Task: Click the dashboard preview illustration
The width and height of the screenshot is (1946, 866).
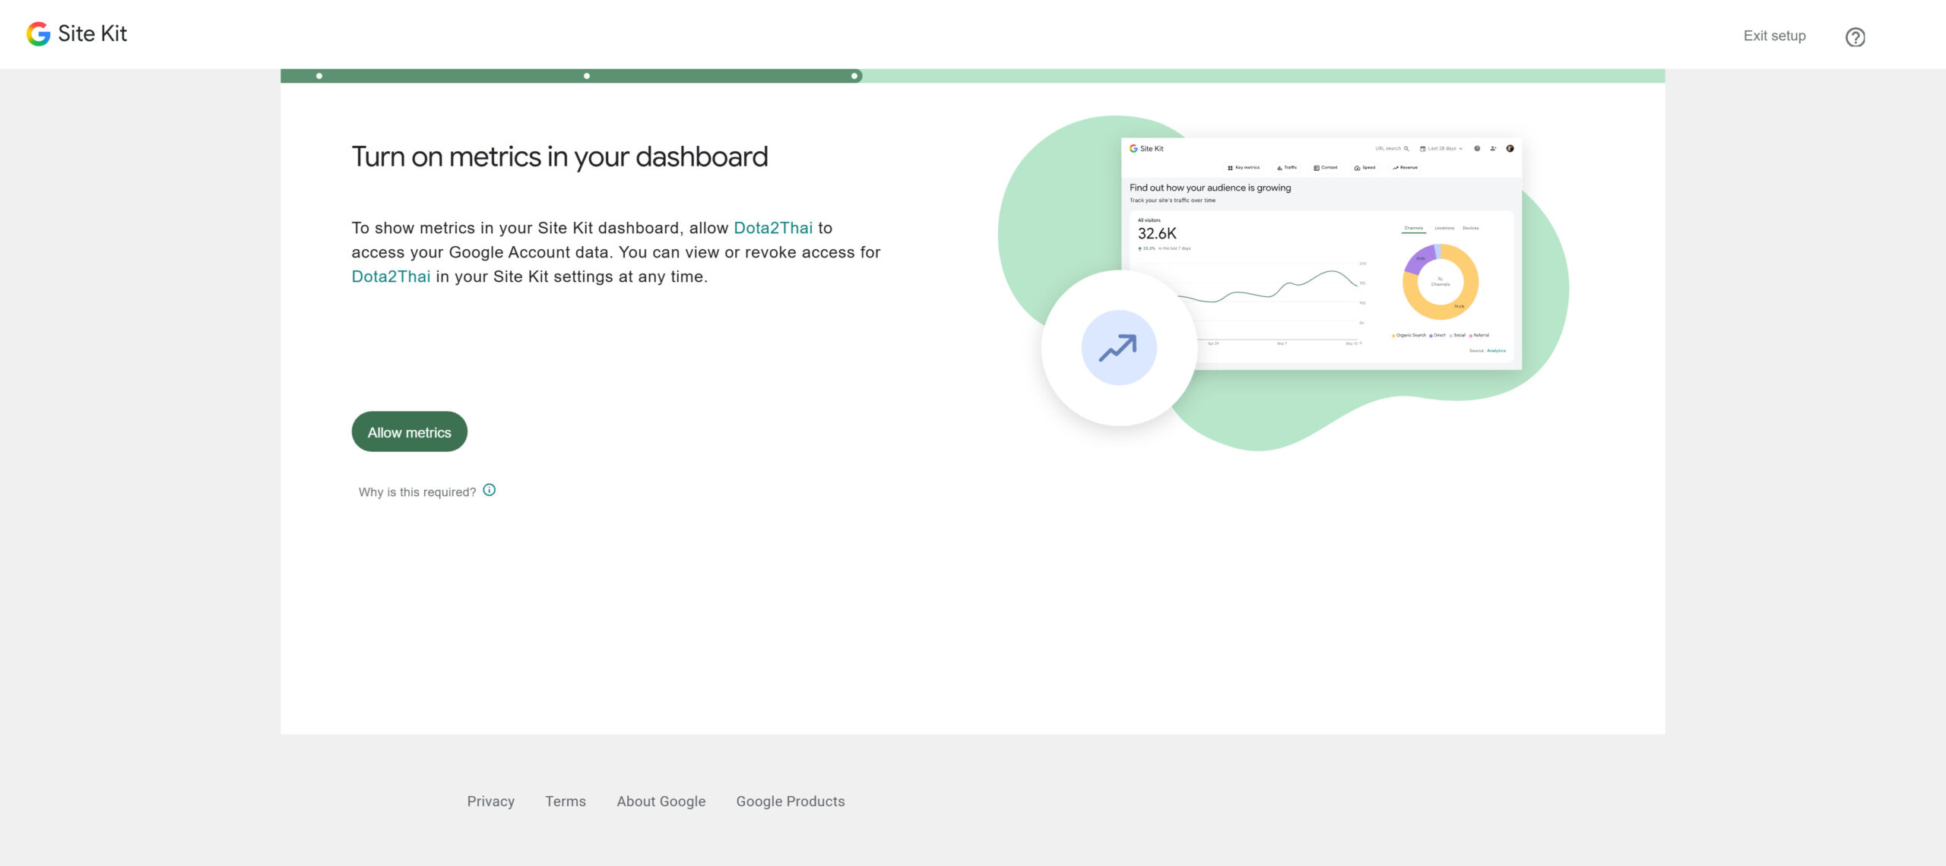Action: (1321, 254)
